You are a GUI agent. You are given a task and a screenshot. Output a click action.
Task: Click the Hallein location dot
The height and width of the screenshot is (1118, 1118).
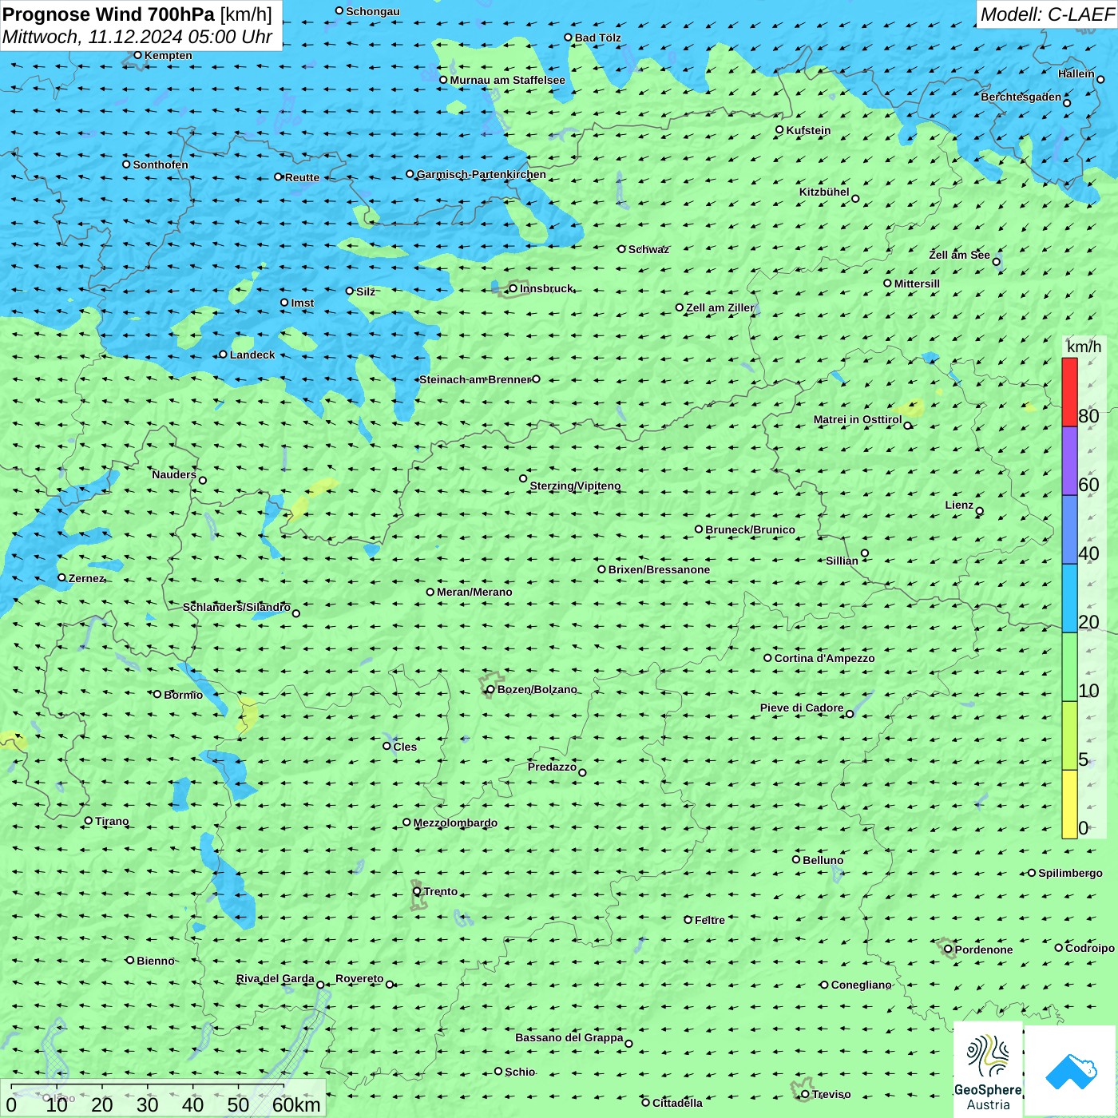1100,79
